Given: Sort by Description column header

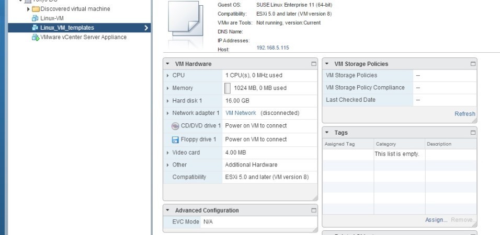Looking at the screenshot, I should 451,144.
